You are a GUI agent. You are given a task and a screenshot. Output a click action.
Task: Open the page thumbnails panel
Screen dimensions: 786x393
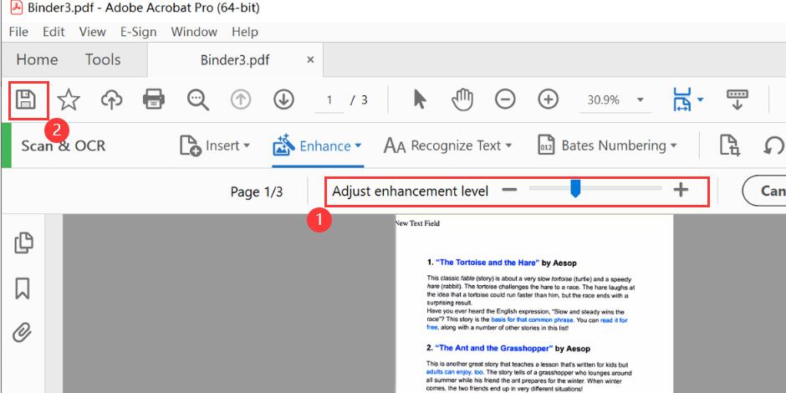click(23, 242)
